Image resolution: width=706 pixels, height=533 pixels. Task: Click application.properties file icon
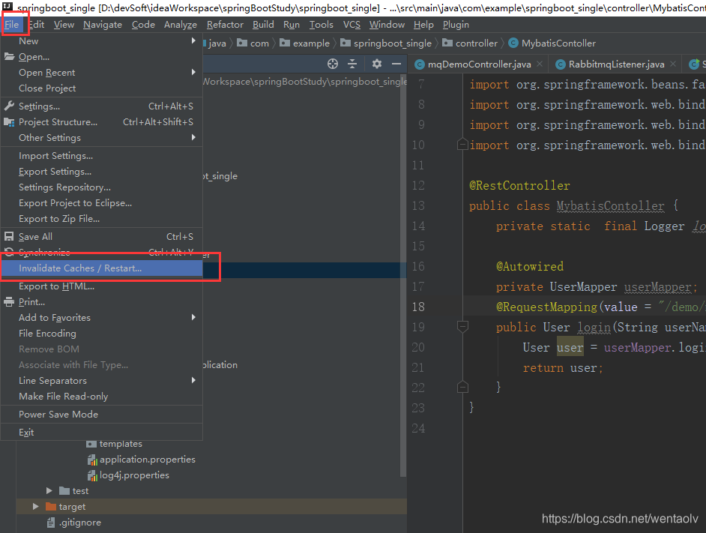tap(92, 460)
